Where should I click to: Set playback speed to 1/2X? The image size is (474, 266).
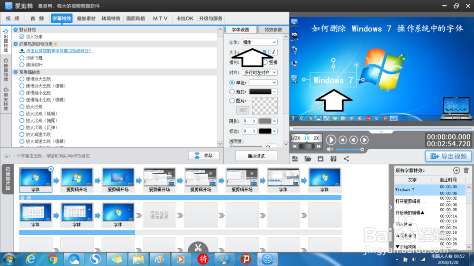(x=296, y=138)
